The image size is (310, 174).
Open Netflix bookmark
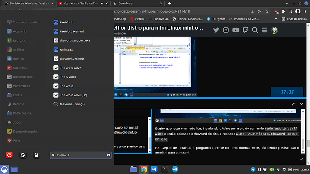pos(137,19)
